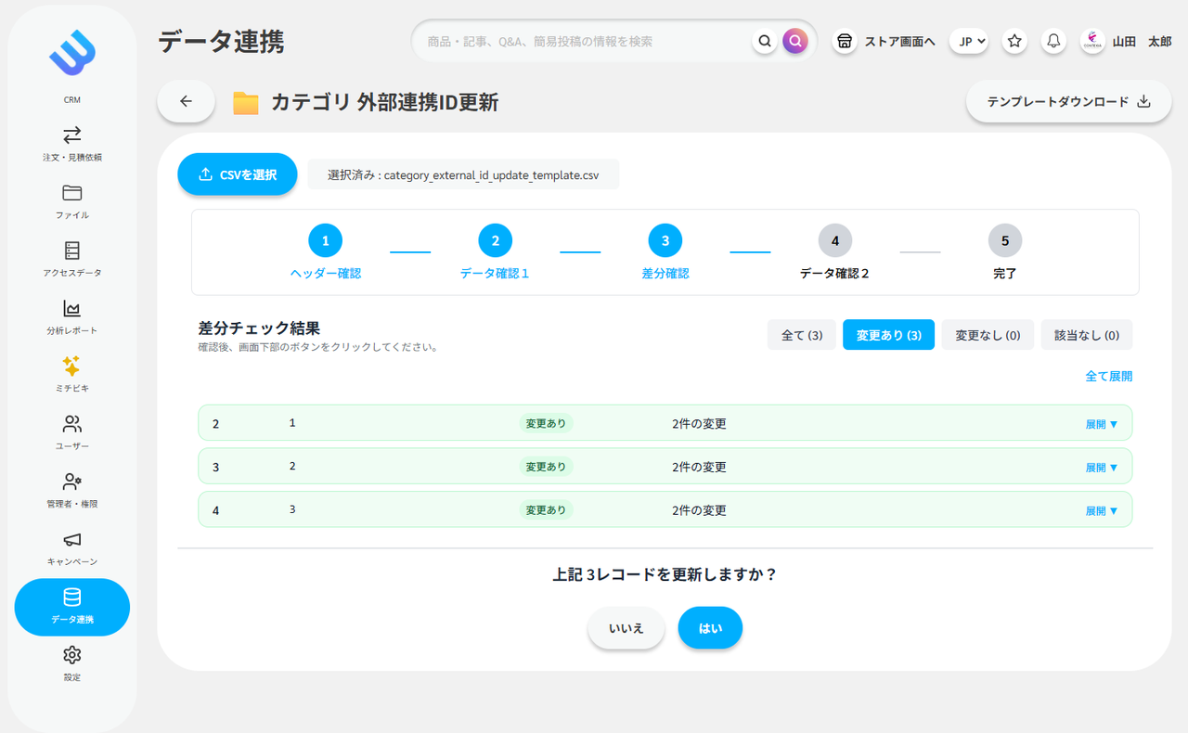Confirm the update with はい button
Viewport: 1188px width, 733px height.
(x=710, y=628)
